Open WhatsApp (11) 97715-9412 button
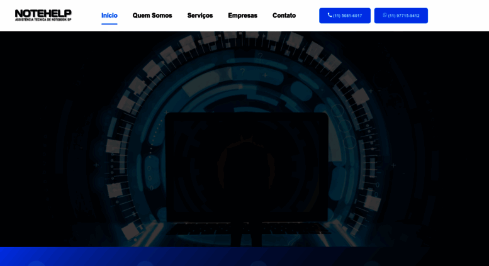The width and height of the screenshot is (489, 266). pyautogui.click(x=401, y=16)
